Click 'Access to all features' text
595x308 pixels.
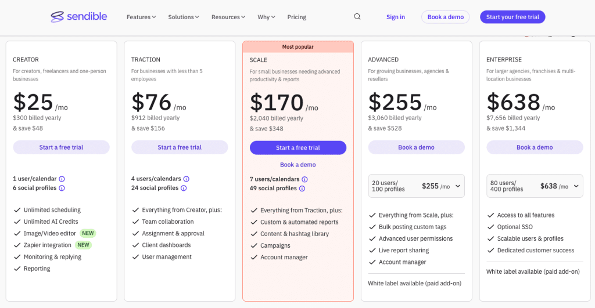[x=525, y=215]
